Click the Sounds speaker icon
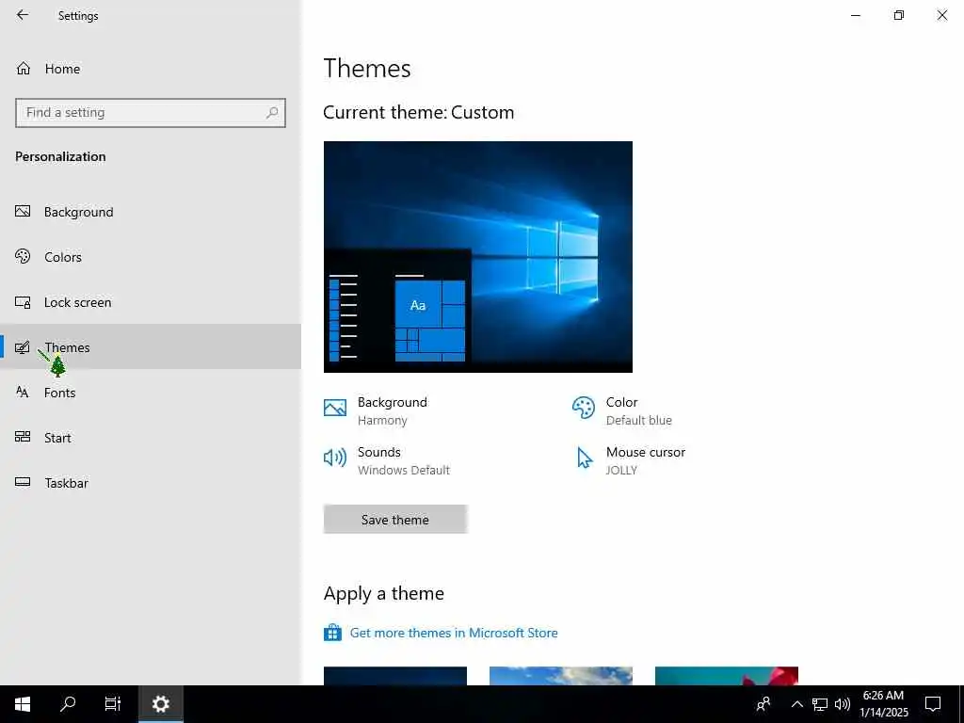Viewport: 964px width, 723px height. pyautogui.click(x=335, y=458)
